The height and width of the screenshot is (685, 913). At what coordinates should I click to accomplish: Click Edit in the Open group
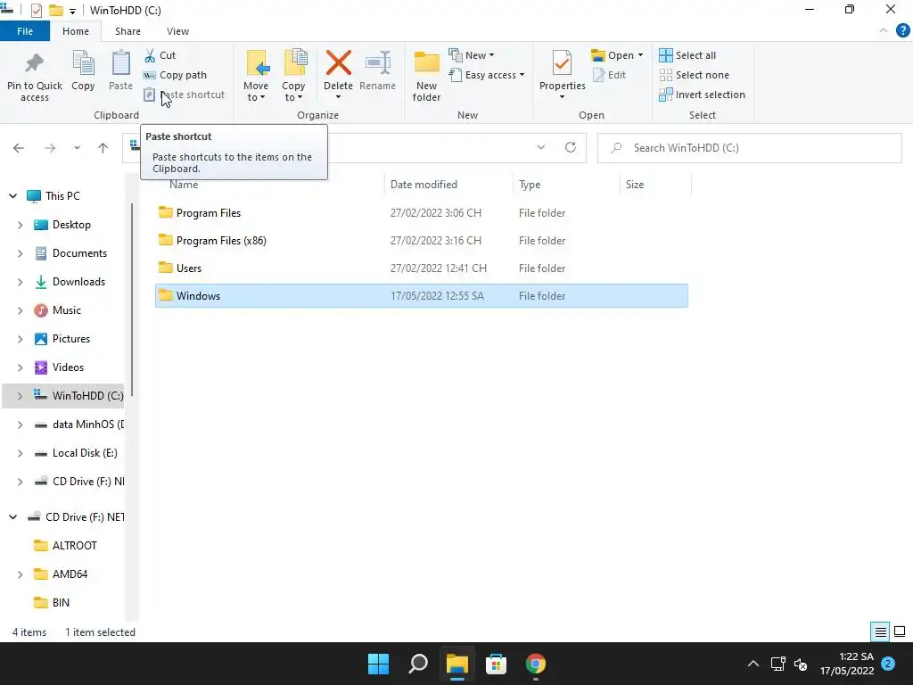point(609,75)
